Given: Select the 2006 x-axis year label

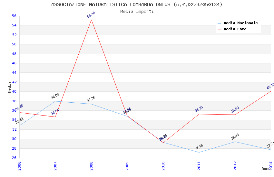Looking at the screenshot, I should pos(19,166).
